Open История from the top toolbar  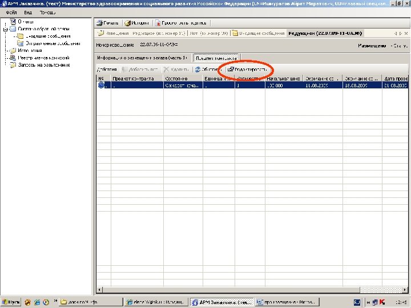click(137, 23)
